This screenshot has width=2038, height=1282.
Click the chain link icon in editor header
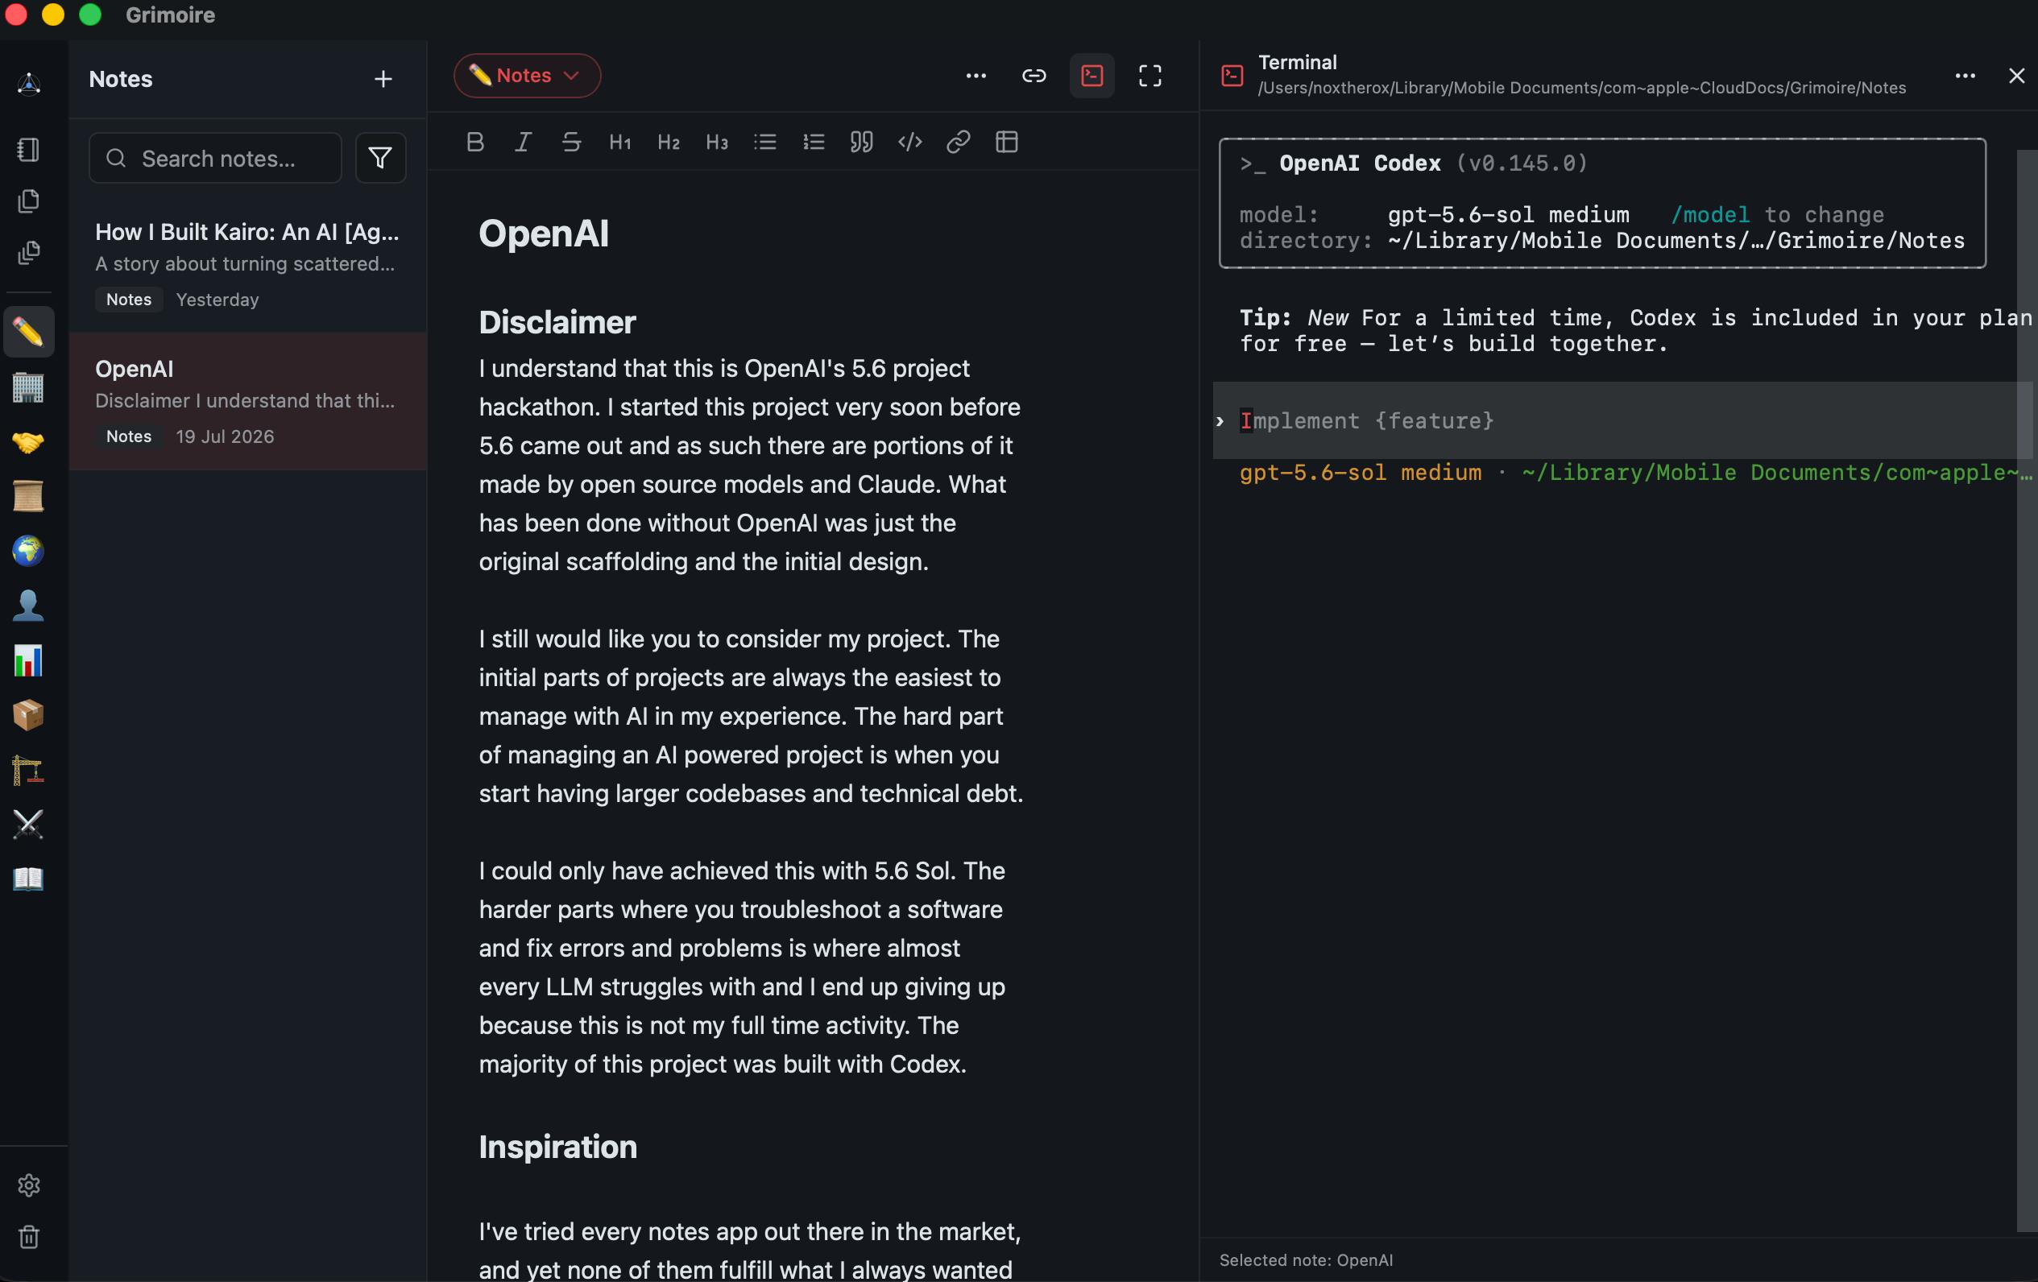click(x=1033, y=76)
